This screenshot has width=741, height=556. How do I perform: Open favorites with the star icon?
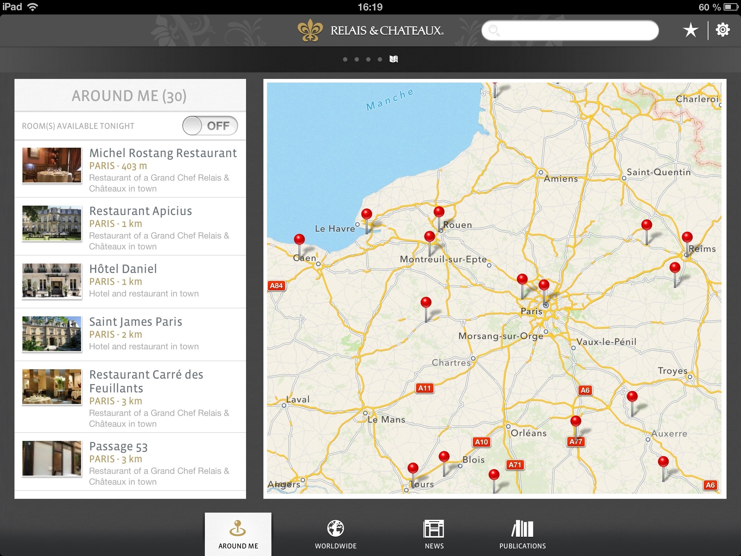pos(690,30)
